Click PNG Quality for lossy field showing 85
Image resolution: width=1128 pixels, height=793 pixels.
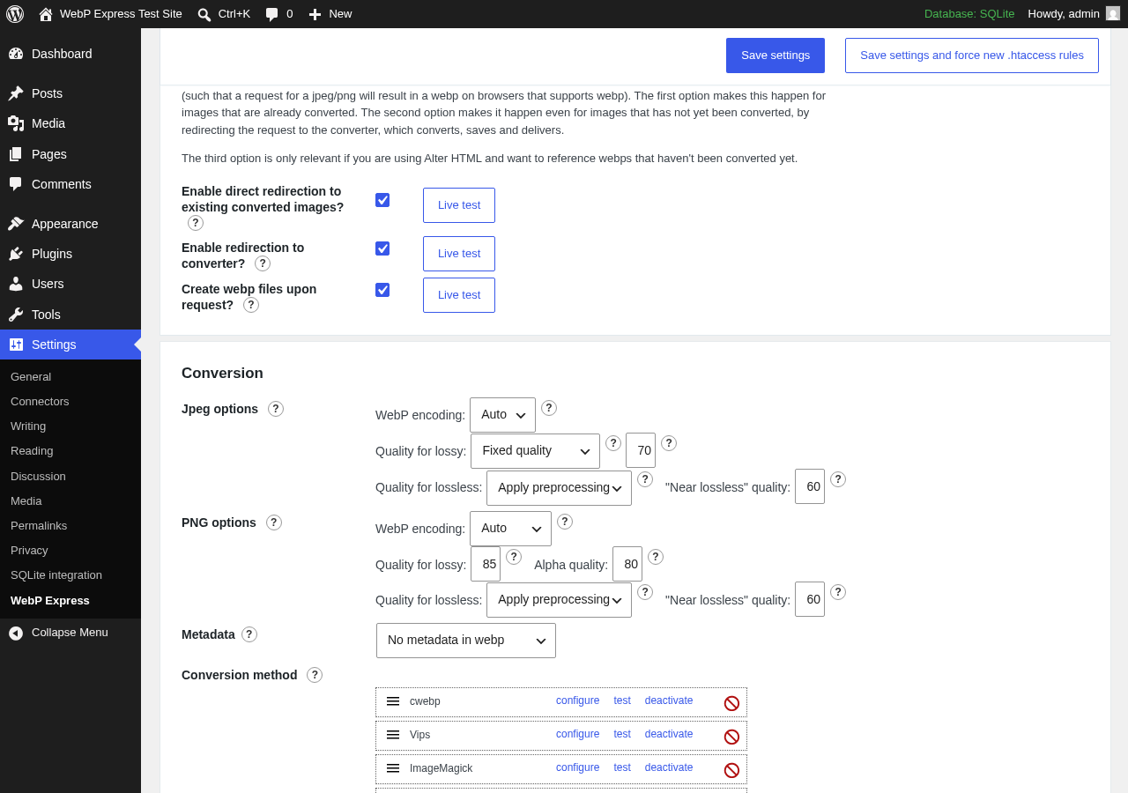486,564
